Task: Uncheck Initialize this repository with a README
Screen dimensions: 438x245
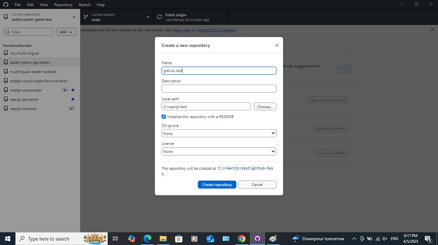Action: coord(164,116)
